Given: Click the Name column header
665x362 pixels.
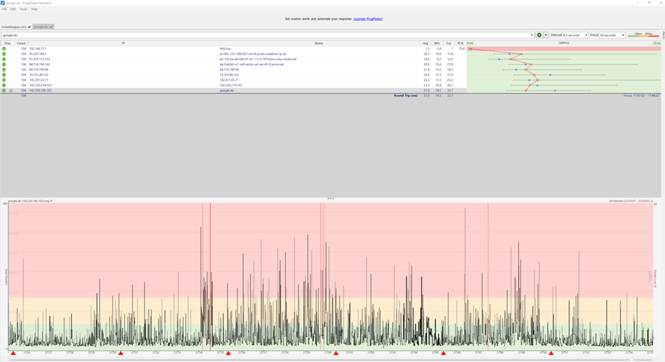Looking at the screenshot, I should coord(319,43).
